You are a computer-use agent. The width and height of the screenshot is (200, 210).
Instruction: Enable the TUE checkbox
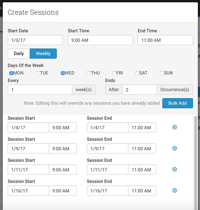click(38, 73)
